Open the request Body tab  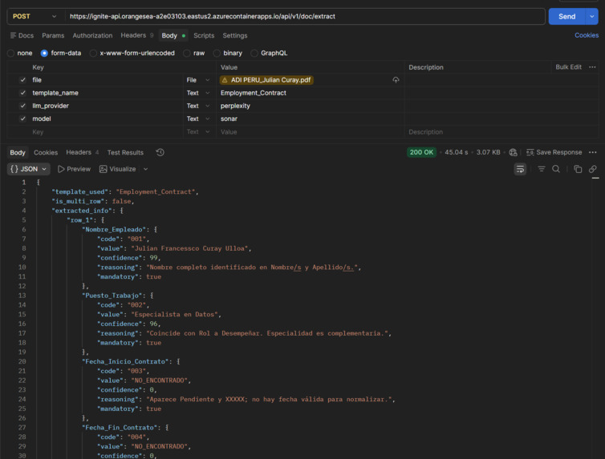173,35
